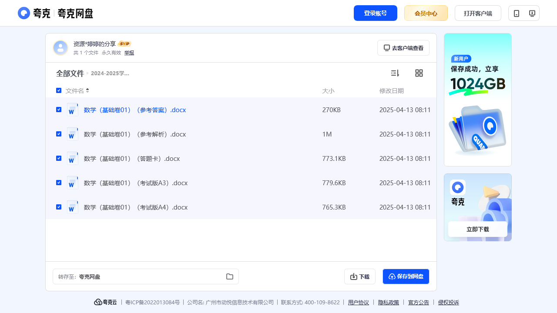Click 去客户端查看 button
This screenshot has width=557, height=313.
pyautogui.click(x=403, y=48)
